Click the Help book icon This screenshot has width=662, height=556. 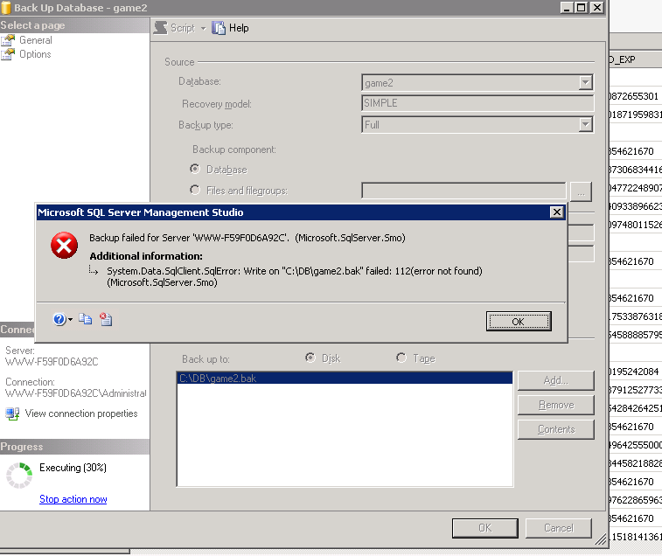tap(219, 28)
